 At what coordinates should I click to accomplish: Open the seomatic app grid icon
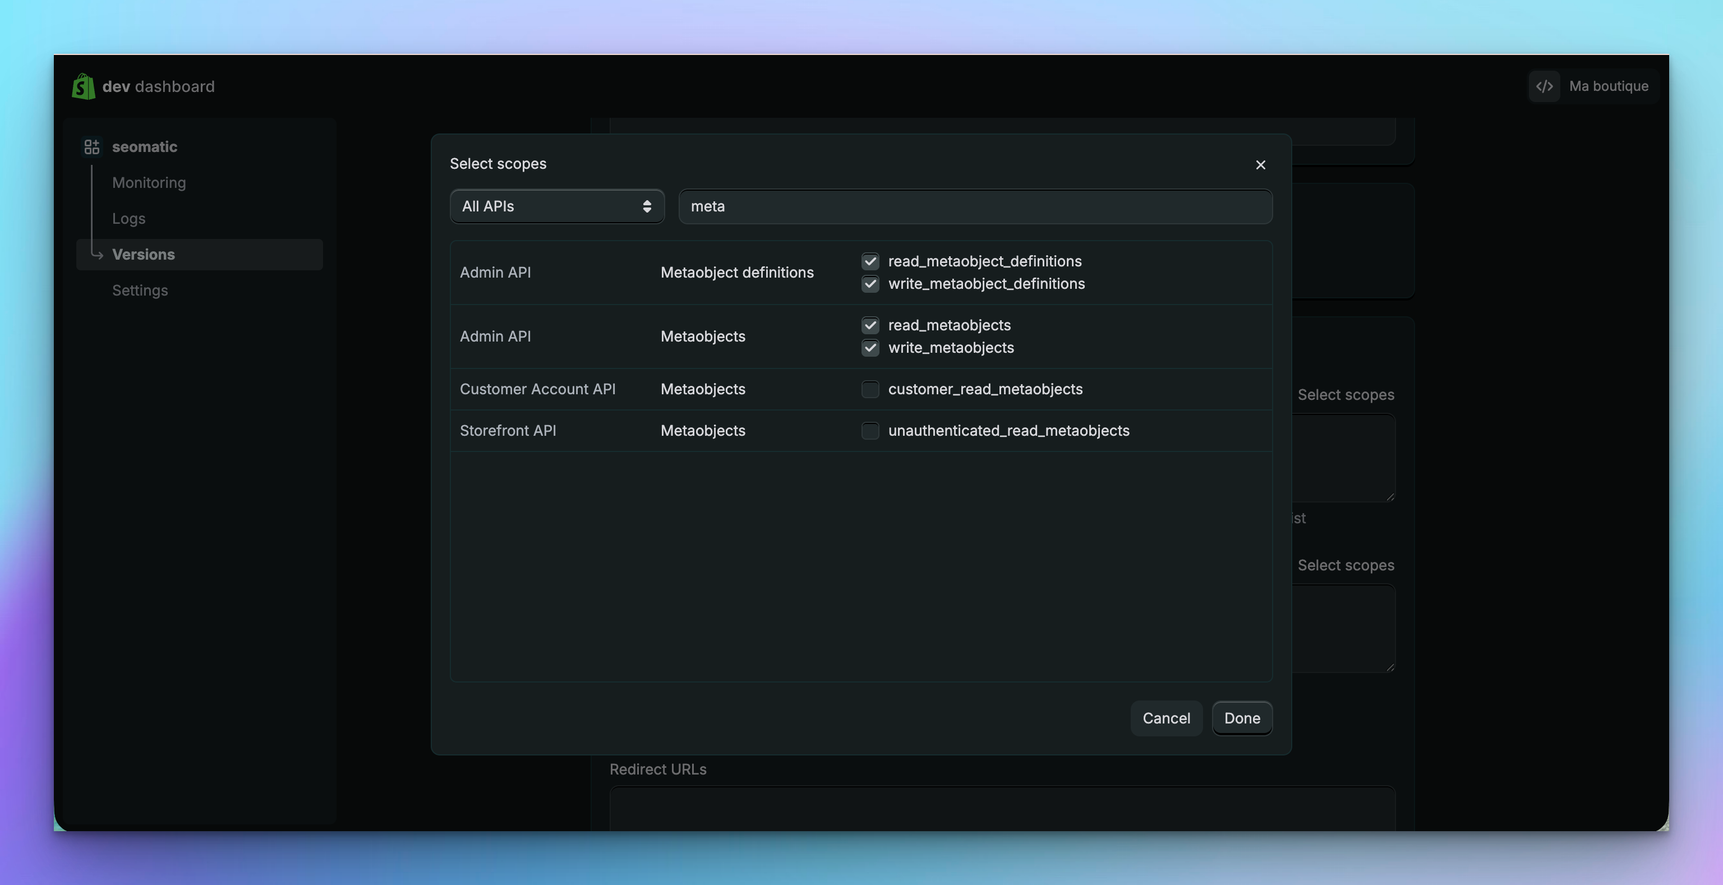click(x=91, y=146)
